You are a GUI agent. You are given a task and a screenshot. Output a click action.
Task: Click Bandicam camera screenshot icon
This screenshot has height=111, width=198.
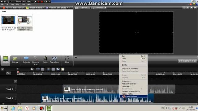45,2
